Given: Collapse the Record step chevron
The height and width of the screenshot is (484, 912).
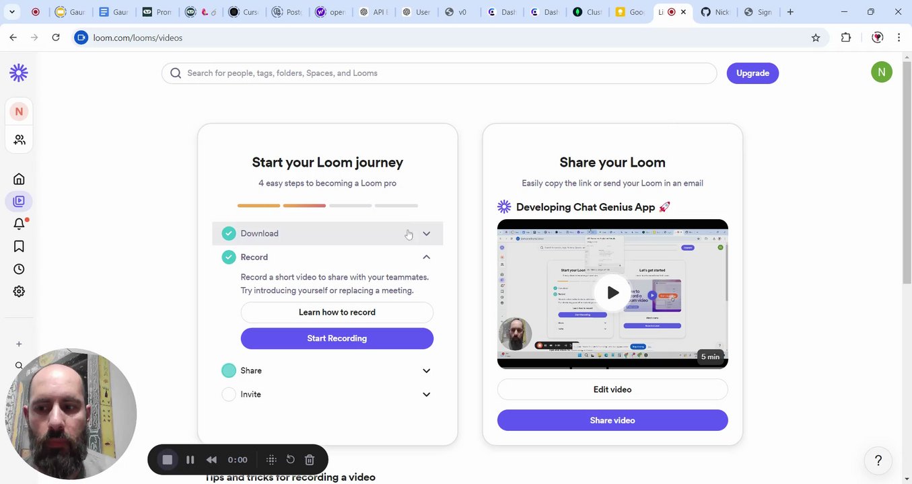Looking at the screenshot, I should click(x=426, y=257).
